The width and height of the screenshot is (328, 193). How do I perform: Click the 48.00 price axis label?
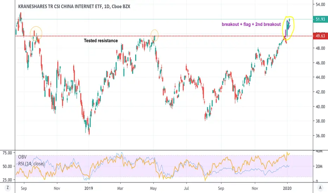[x=320, y=48]
